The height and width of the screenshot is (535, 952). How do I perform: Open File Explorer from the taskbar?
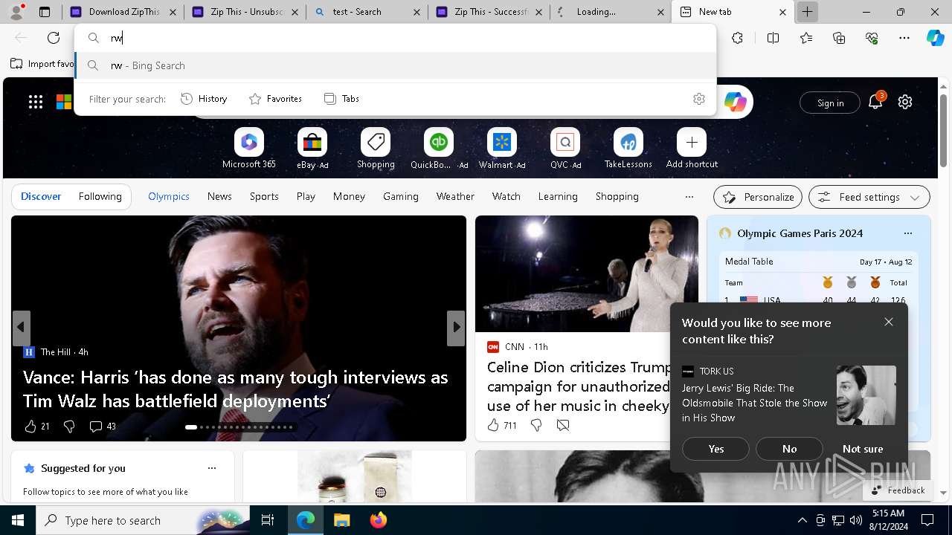point(341,520)
